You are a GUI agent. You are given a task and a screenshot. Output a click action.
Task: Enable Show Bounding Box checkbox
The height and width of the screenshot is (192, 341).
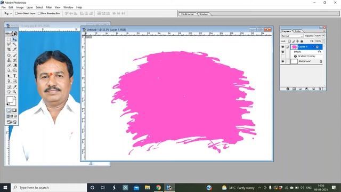[x=39, y=13]
